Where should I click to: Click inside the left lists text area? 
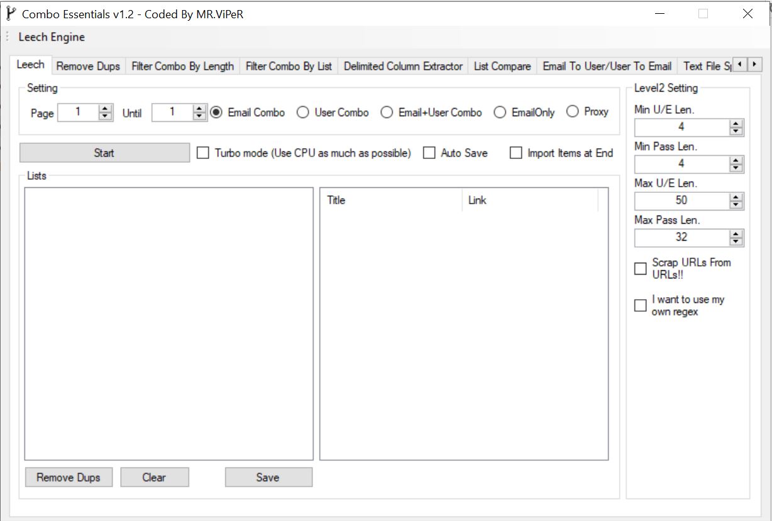pyautogui.click(x=168, y=324)
